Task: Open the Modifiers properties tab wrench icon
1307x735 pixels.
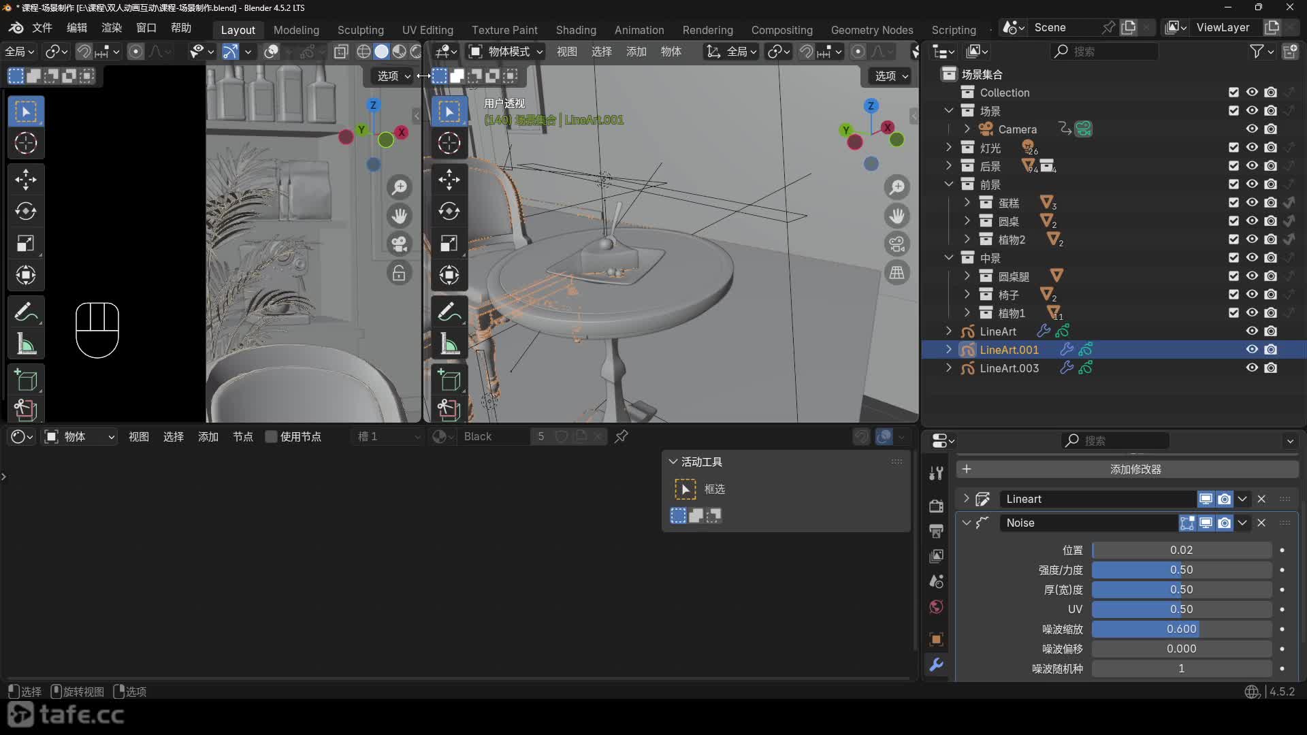Action: coord(937,665)
